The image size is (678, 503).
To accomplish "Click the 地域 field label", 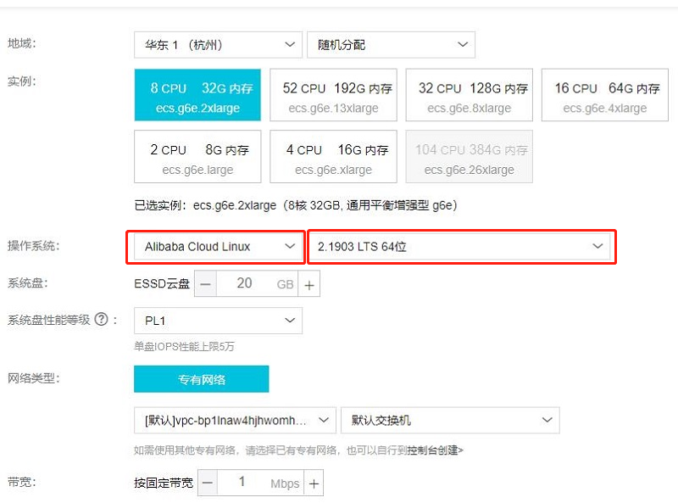I will 22,43.
